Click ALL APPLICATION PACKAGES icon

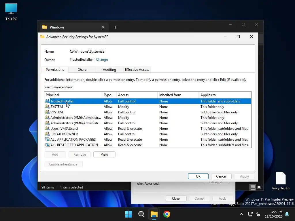coord(48,140)
